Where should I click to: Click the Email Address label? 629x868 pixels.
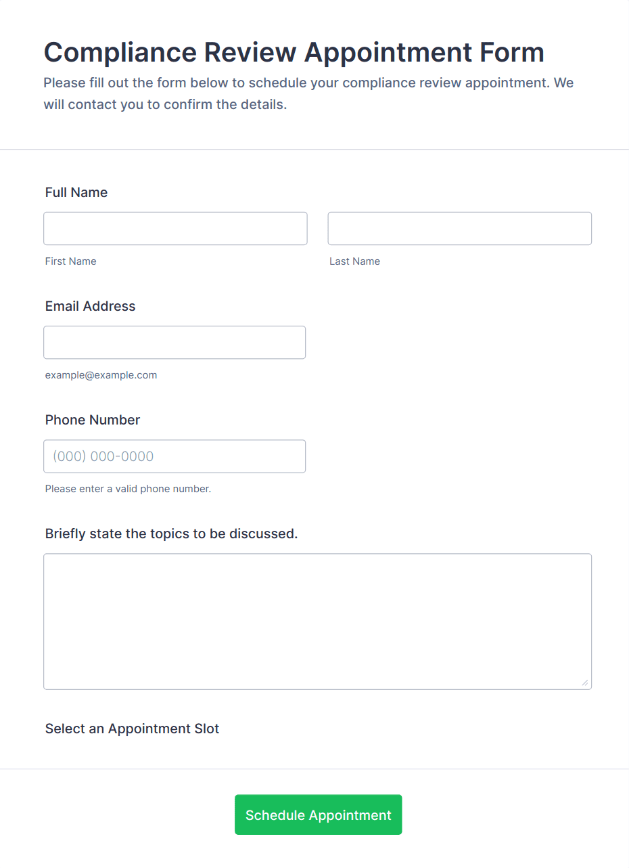tap(91, 306)
